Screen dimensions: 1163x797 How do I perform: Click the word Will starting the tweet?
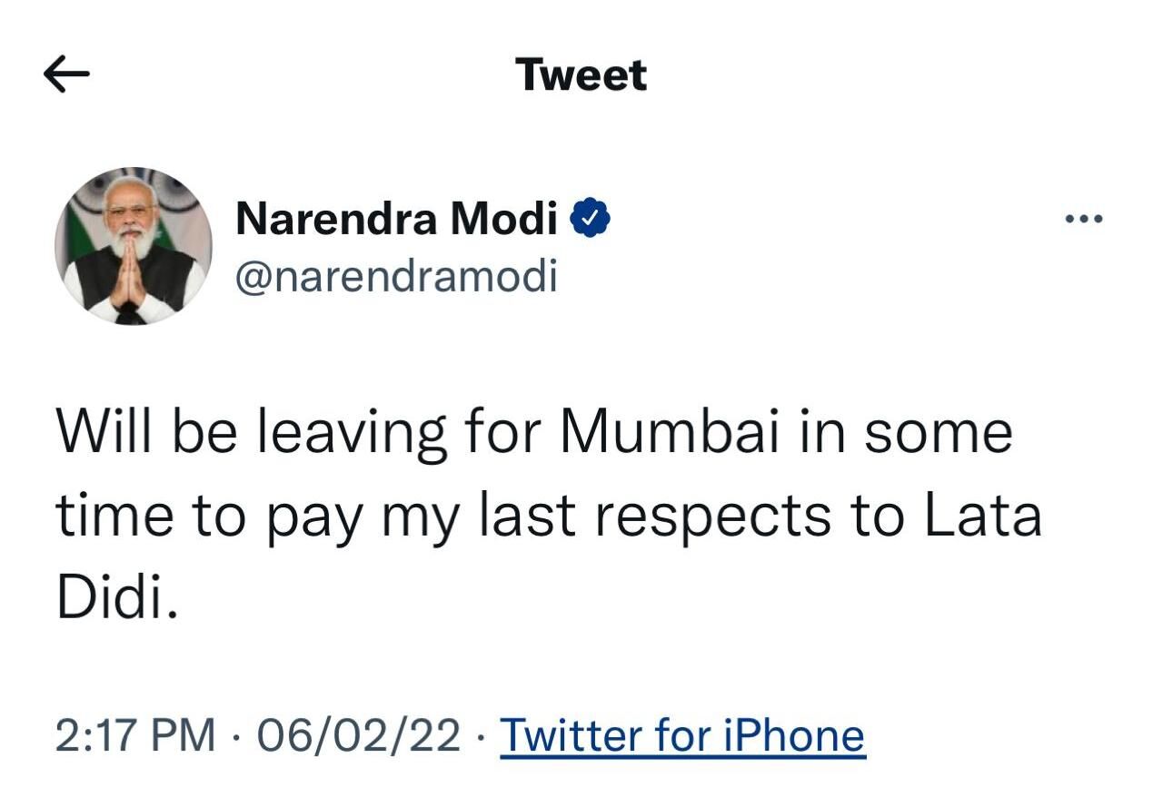tap(103, 432)
